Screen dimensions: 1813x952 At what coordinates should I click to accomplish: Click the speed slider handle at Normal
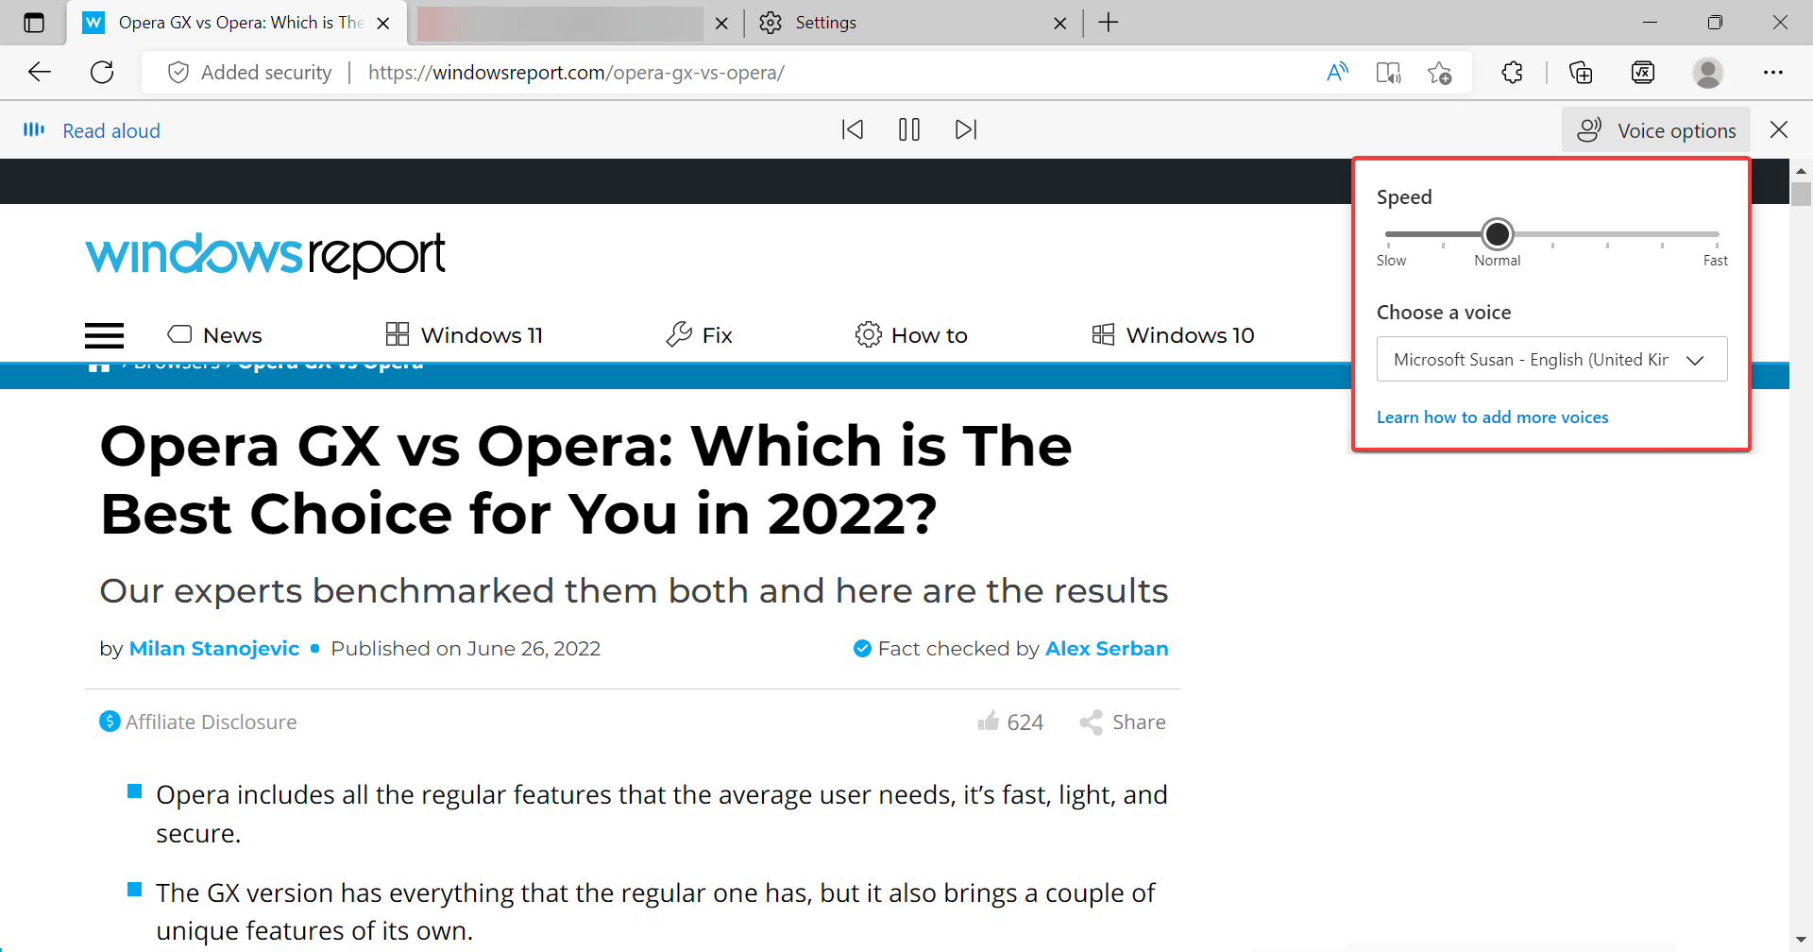pyautogui.click(x=1497, y=233)
